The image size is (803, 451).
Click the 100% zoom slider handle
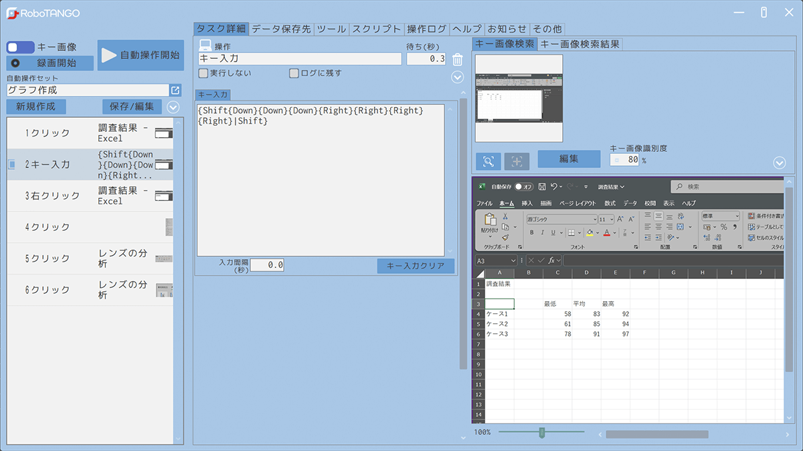click(542, 433)
